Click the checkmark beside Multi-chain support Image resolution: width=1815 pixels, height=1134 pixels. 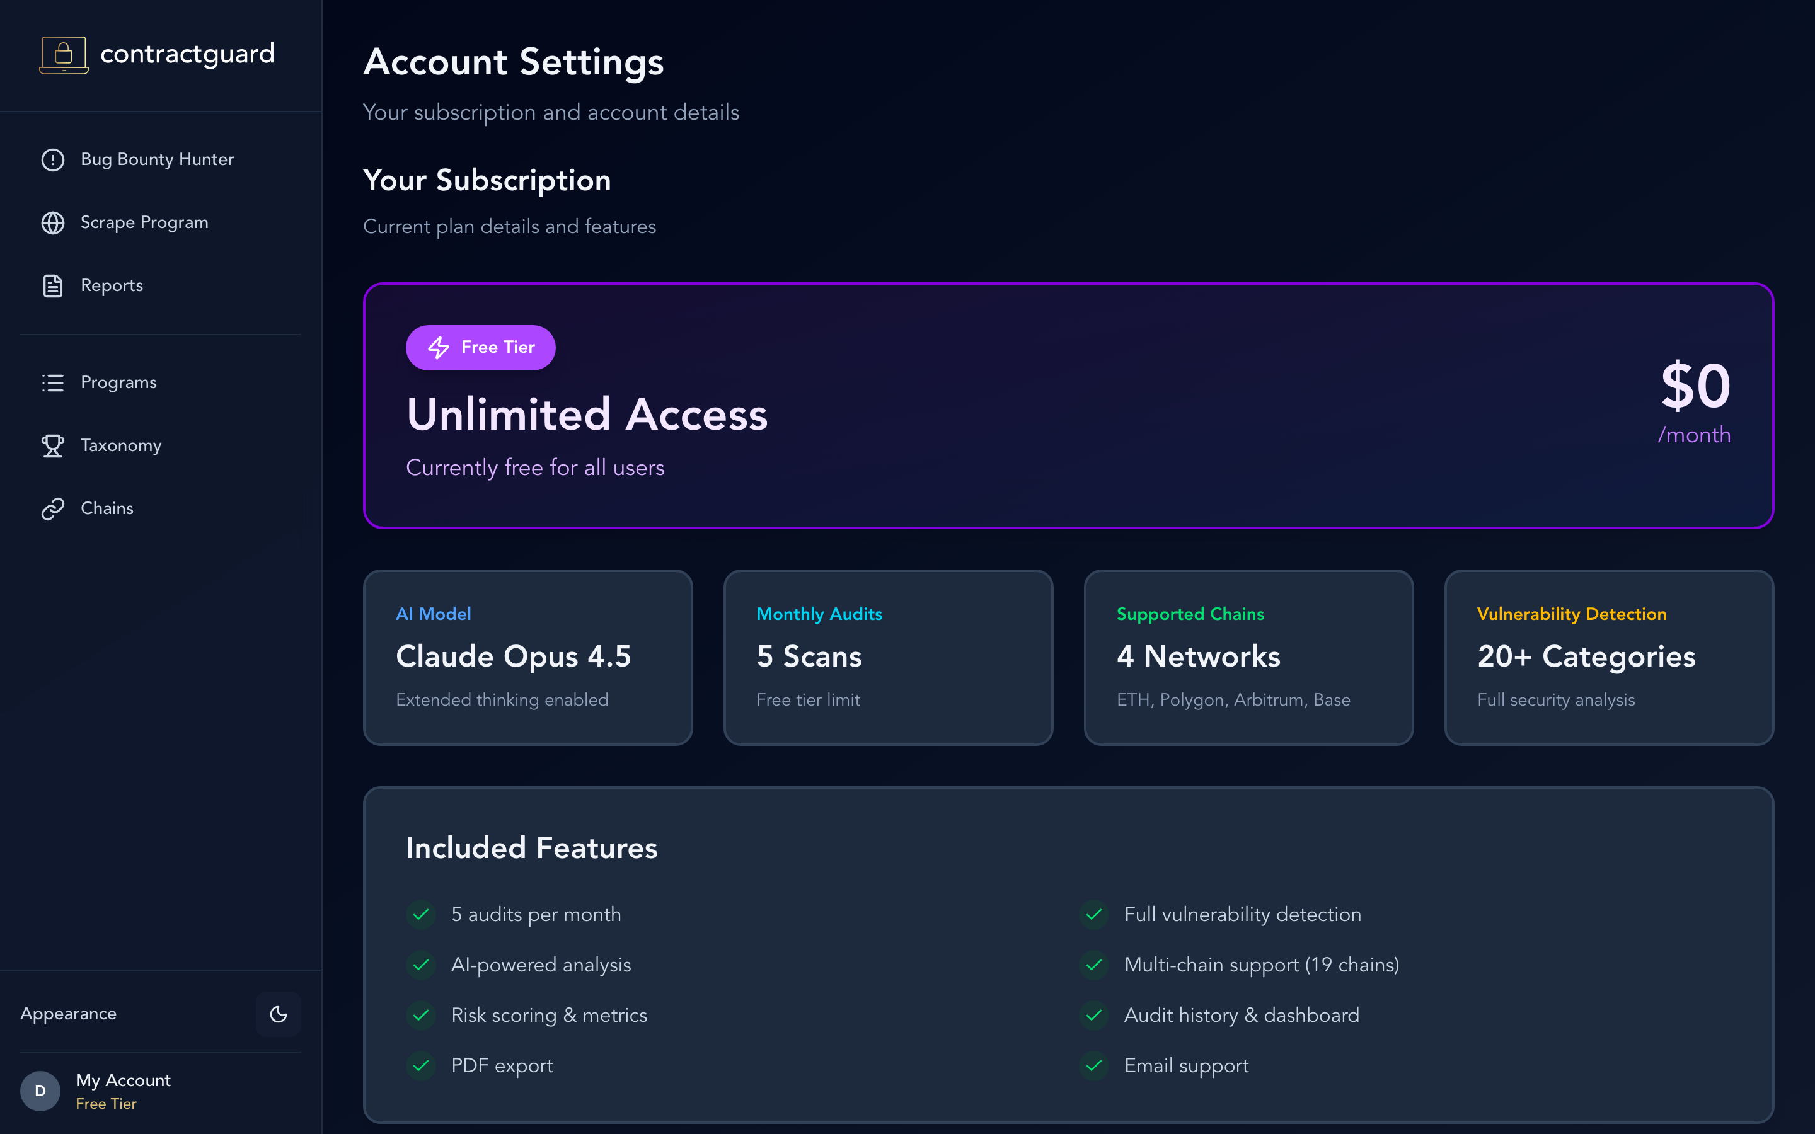point(1094,965)
